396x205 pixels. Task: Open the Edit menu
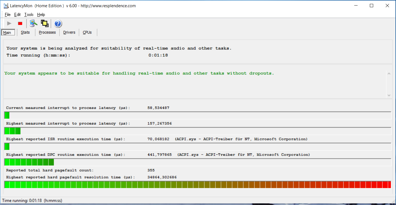click(x=17, y=14)
